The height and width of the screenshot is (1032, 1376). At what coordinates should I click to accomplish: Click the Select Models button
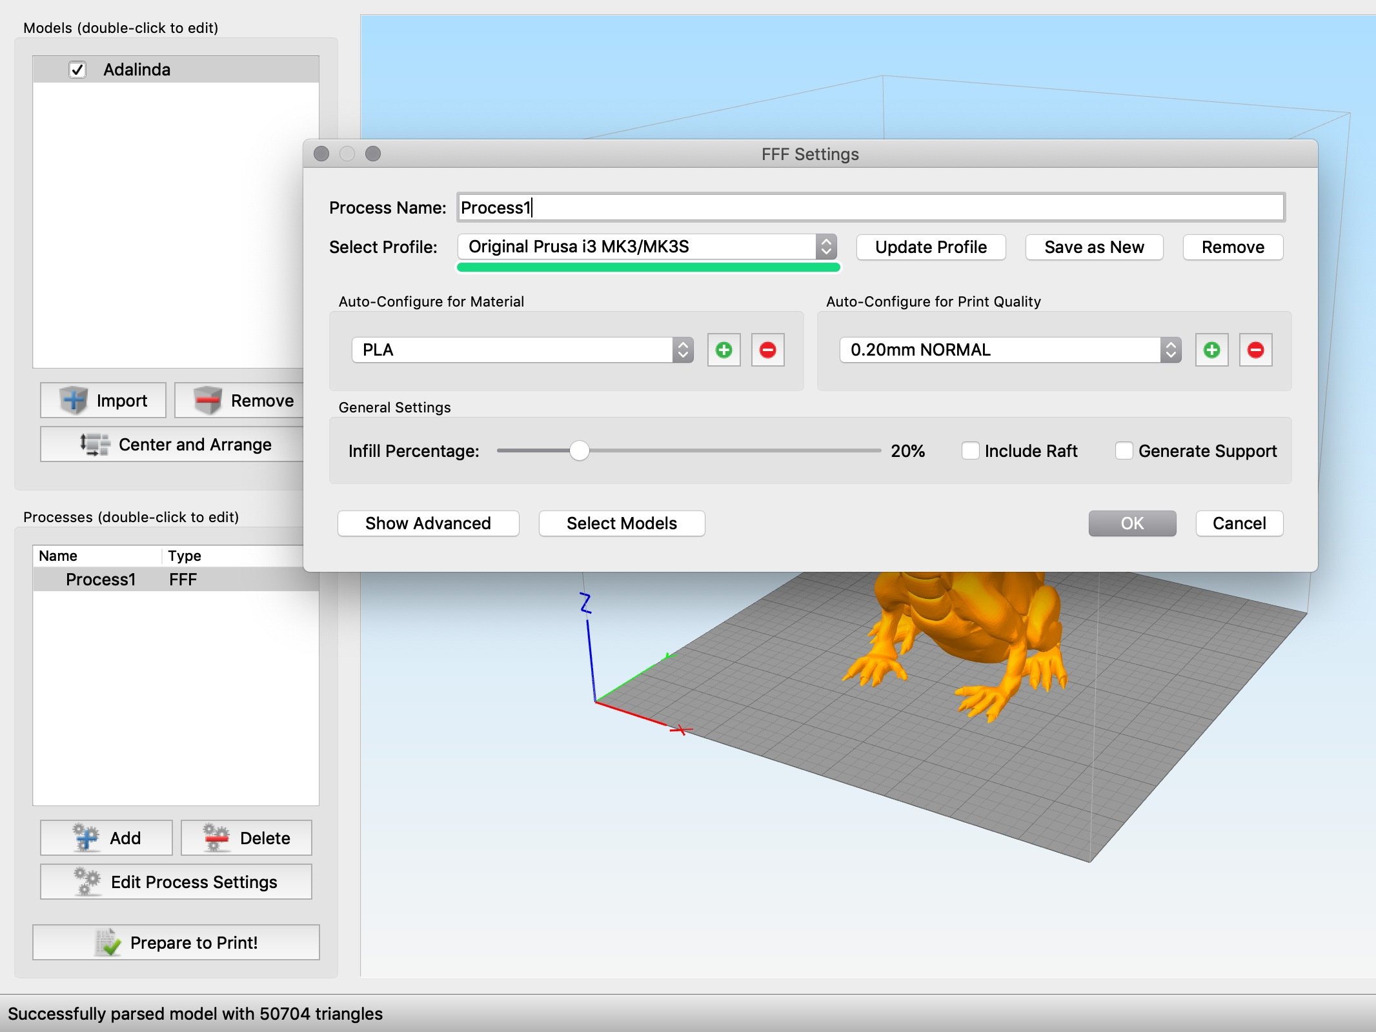pos(620,521)
